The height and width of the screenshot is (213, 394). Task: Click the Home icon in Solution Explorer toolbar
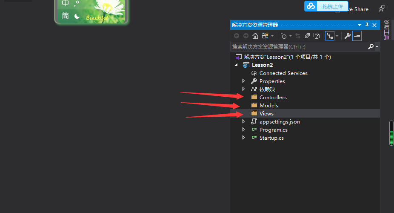click(255, 36)
